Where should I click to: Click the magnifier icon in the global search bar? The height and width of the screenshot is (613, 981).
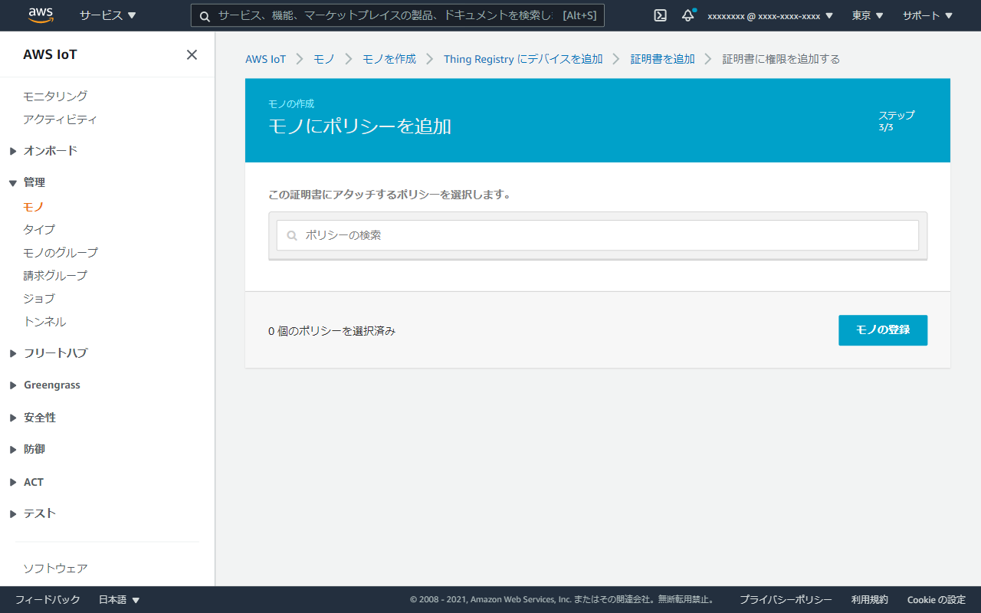tap(203, 15)
